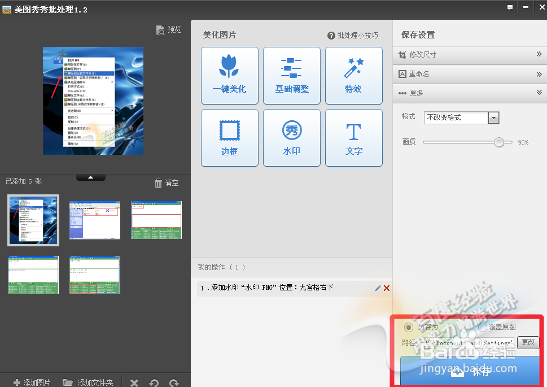Select the first thumbnail in second row
The image size is (547, 387).
pos(33,275)
